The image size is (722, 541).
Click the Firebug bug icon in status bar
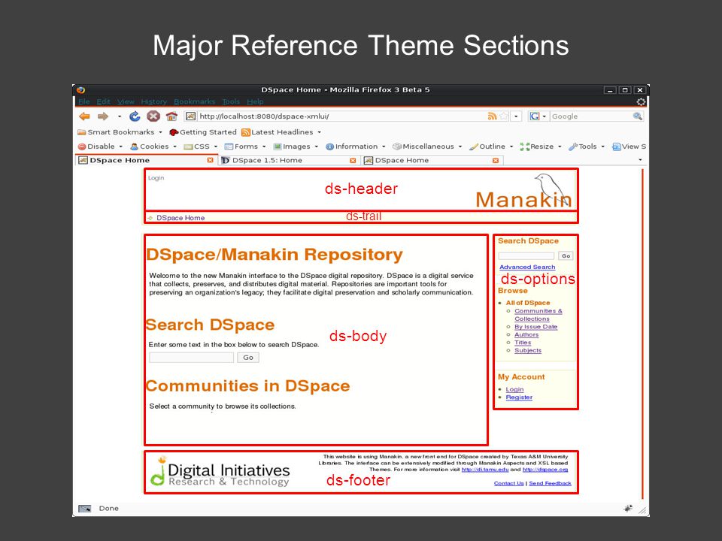coord(627,509)
